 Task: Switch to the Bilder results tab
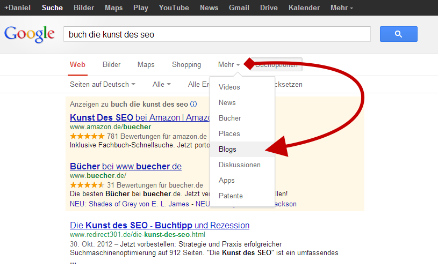click(x=111, y=65)
